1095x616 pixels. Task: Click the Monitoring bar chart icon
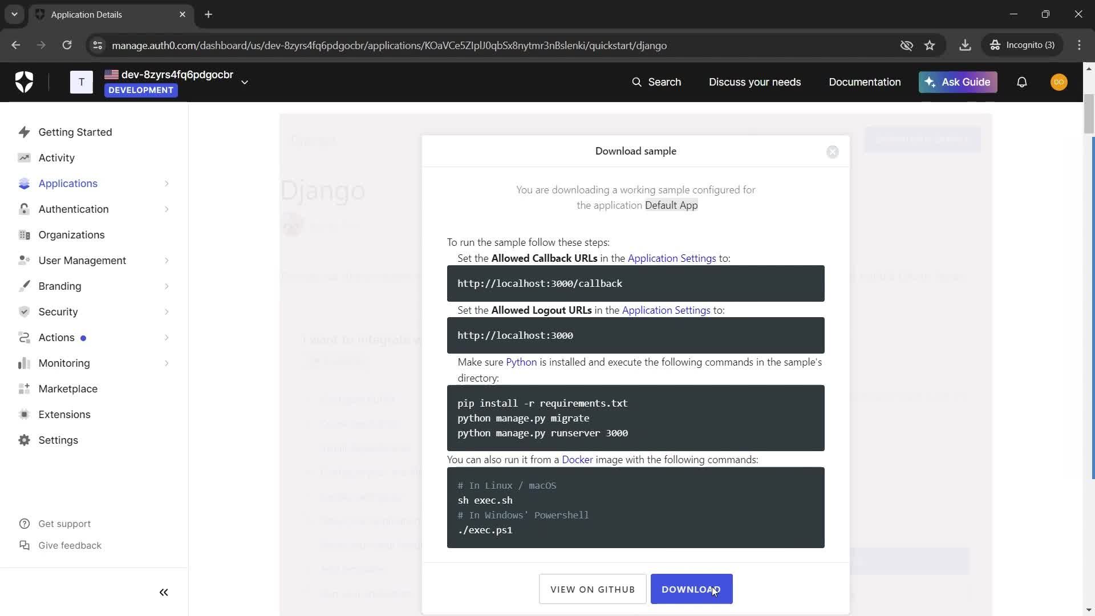tap(24, 363)
